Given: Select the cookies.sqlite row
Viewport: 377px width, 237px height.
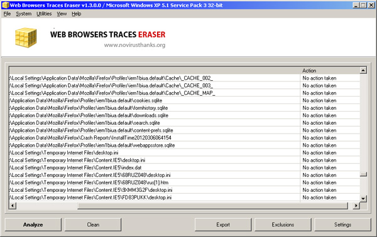Looking at the screenshot, I should (x=184, y=100).
